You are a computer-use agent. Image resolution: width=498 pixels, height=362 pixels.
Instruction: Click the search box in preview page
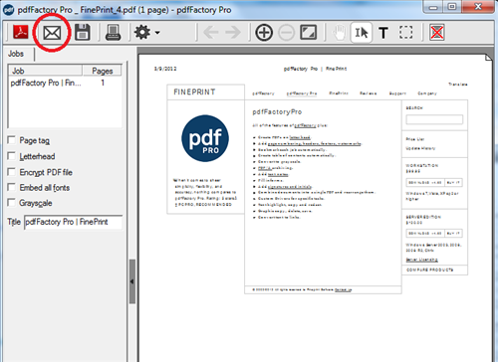coord(434,119)
